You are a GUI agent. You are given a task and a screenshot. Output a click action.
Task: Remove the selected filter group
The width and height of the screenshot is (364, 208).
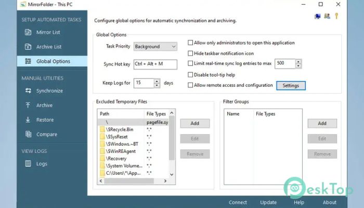coord(322,154)
